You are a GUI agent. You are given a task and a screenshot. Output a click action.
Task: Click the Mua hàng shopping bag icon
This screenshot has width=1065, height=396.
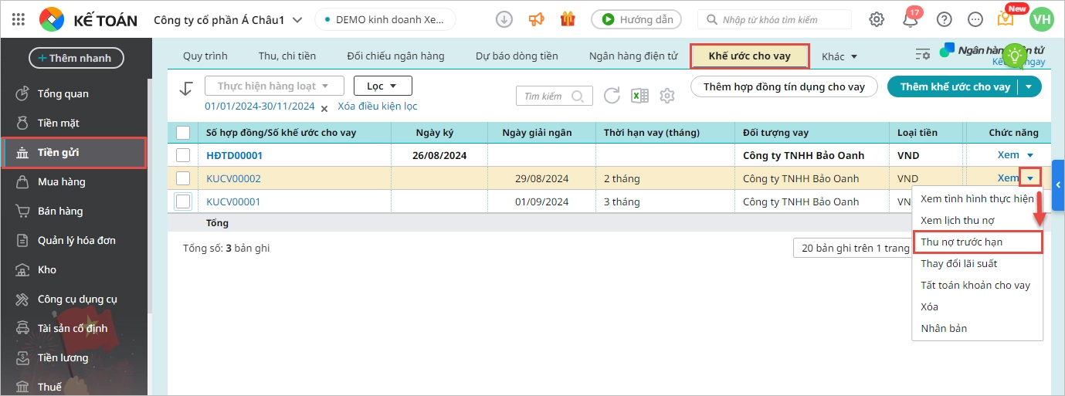[22, 181]
